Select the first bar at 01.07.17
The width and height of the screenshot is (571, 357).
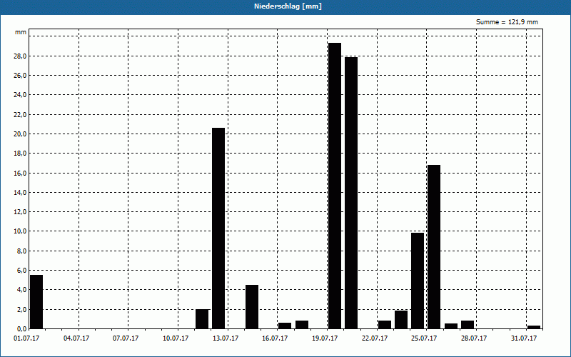tap(36, 302)
